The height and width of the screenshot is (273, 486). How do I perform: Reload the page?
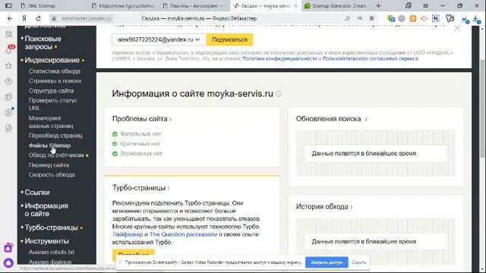coord(39,18)
